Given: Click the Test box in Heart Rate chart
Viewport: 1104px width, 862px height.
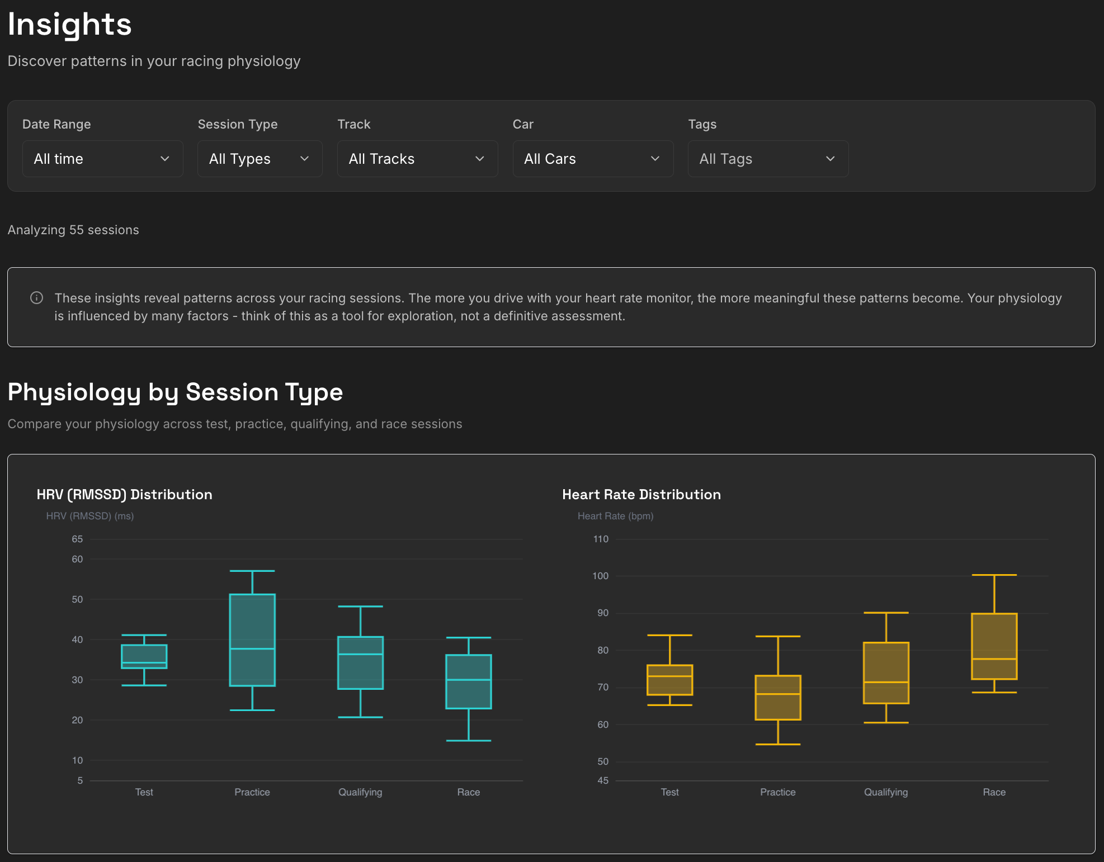Looking at the screenshot, I should [670, 680].
